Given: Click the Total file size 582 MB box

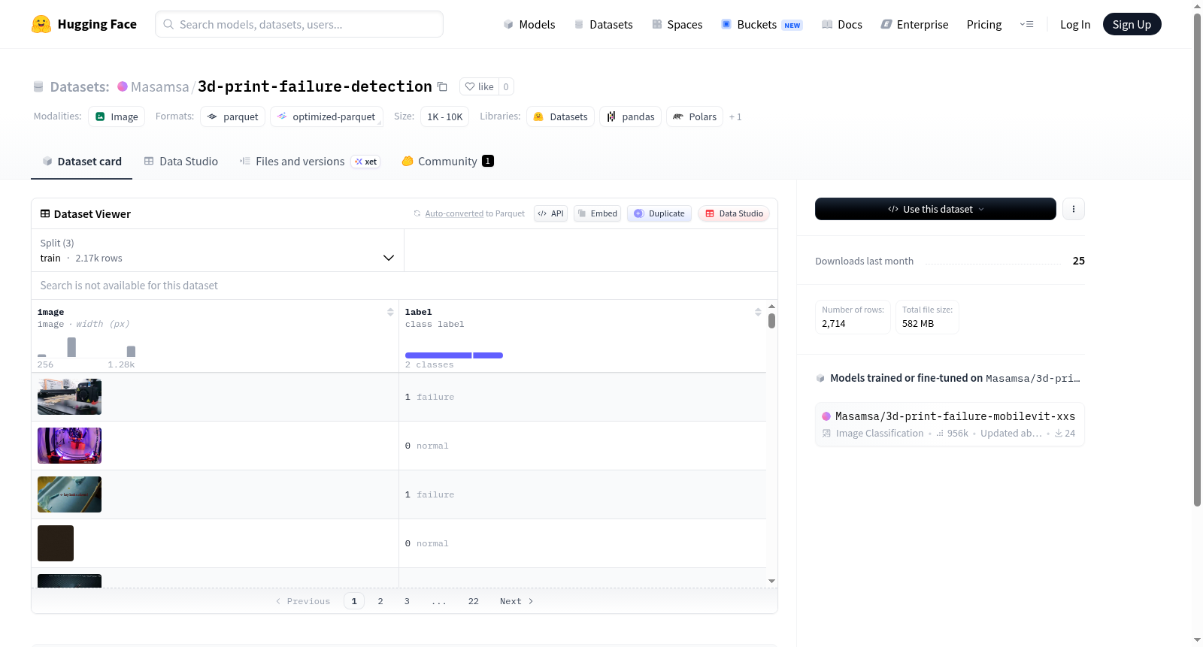Looking at the screenshot, I should (x=927, y=317).
